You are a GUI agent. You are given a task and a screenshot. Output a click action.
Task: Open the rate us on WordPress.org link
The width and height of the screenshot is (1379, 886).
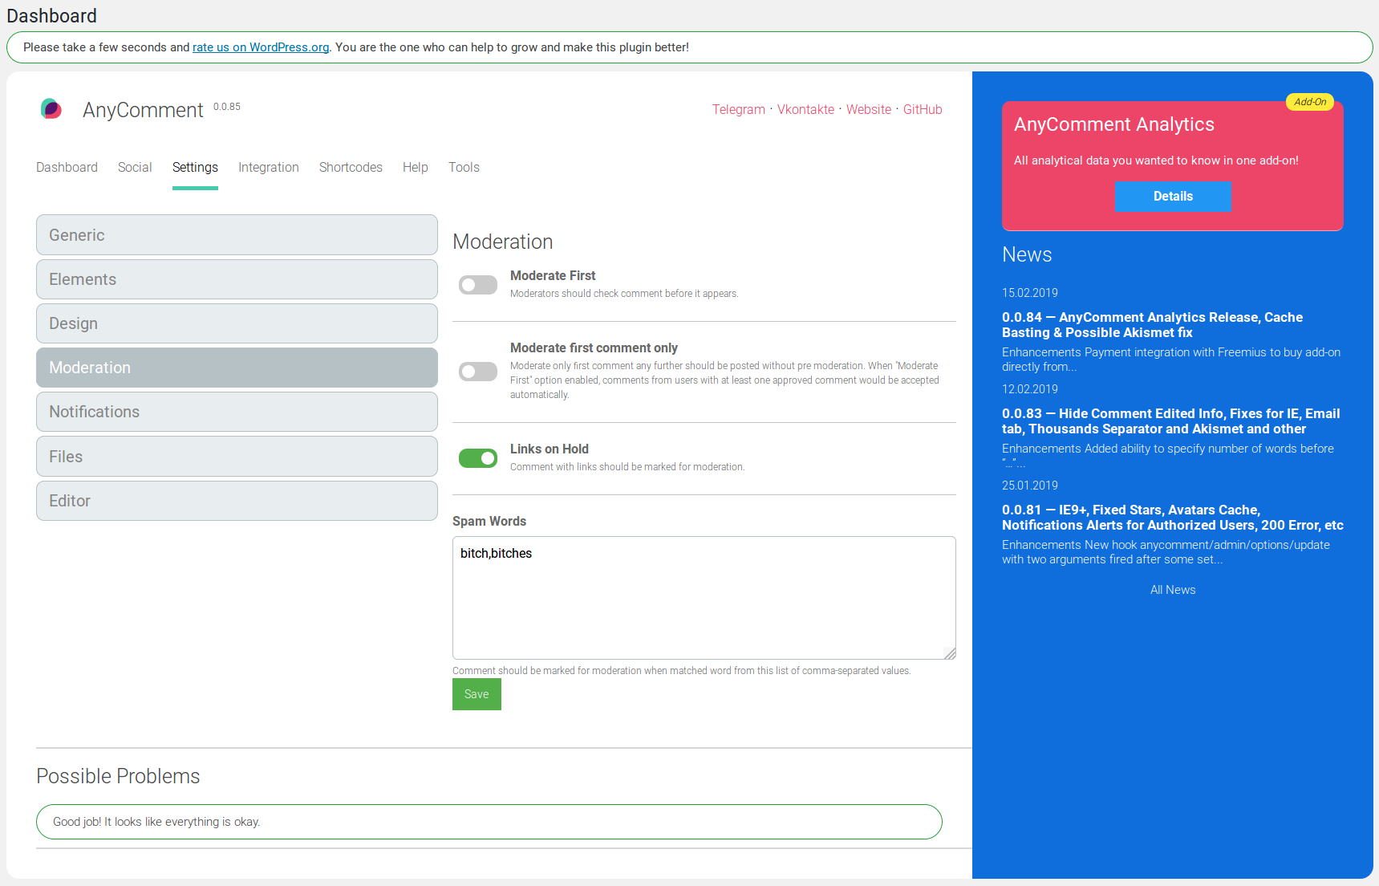click(x=261, y=47)
